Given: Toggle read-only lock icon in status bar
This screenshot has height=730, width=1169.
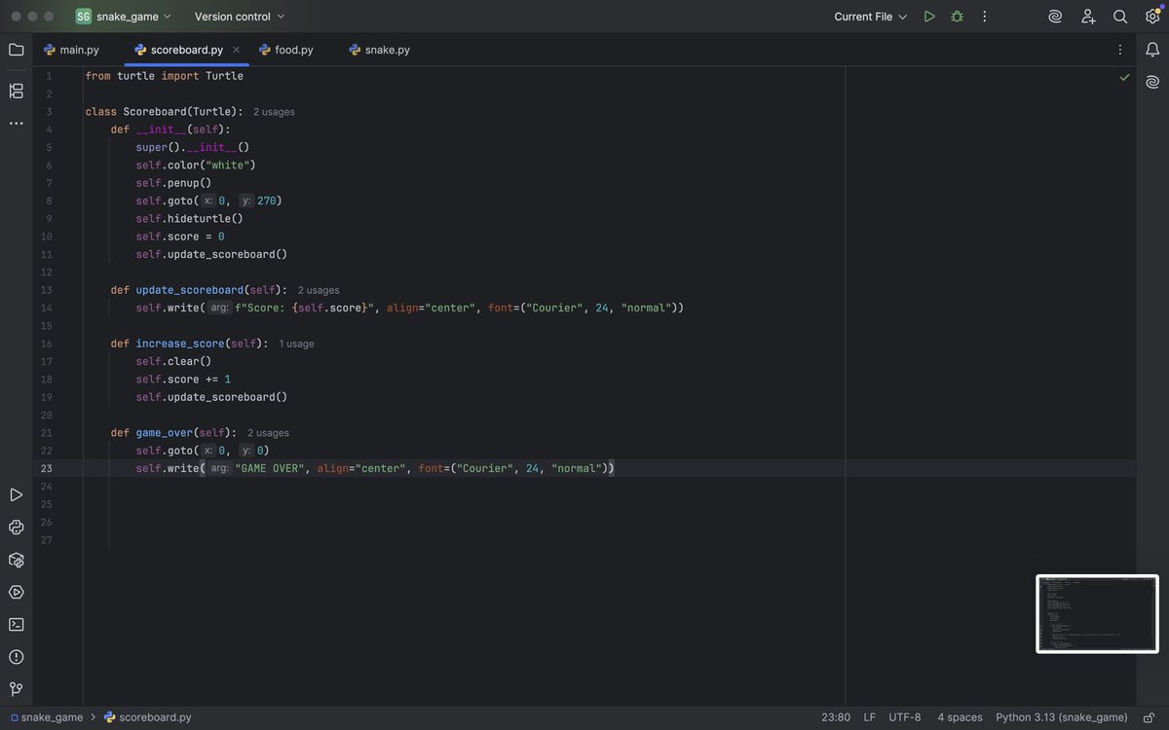Looking at the screenshot, I should (1150, 717).
